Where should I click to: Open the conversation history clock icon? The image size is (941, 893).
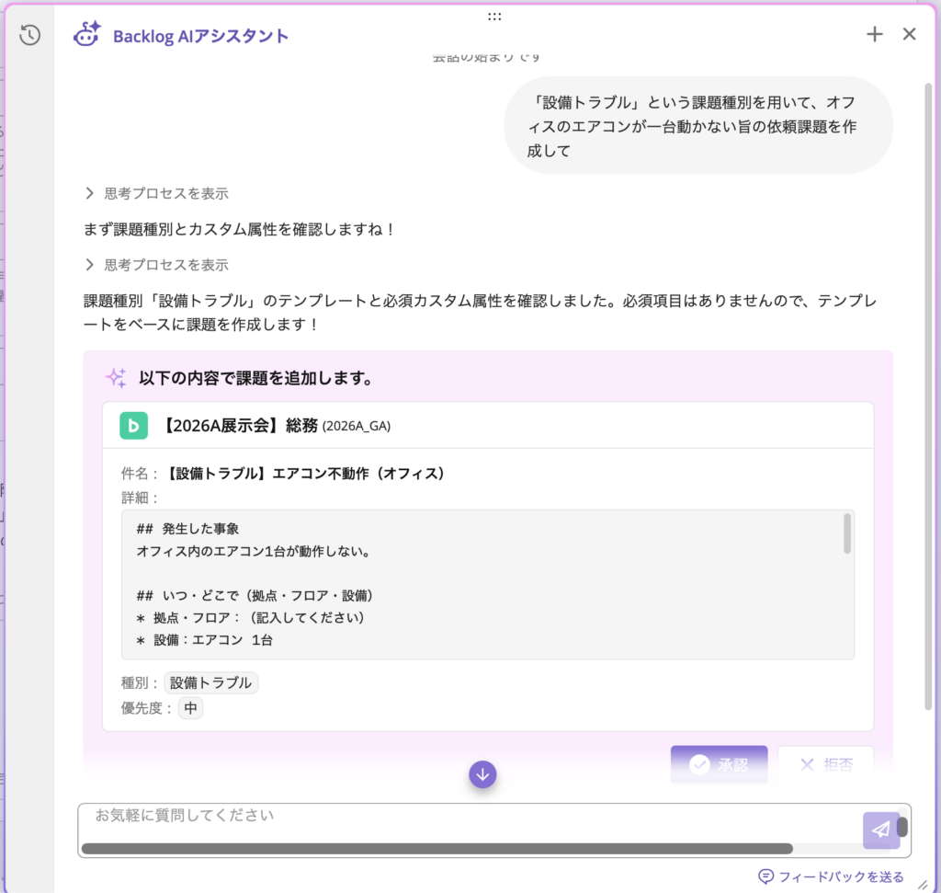(x=29, y=35)
